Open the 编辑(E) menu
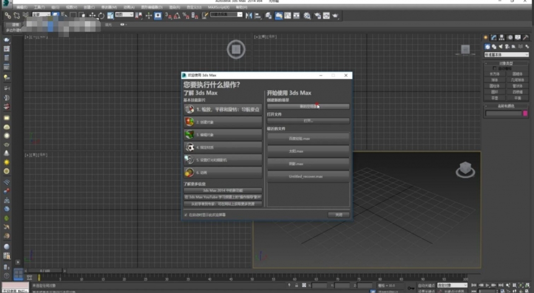534x293 pixels. tap(22, 7)
